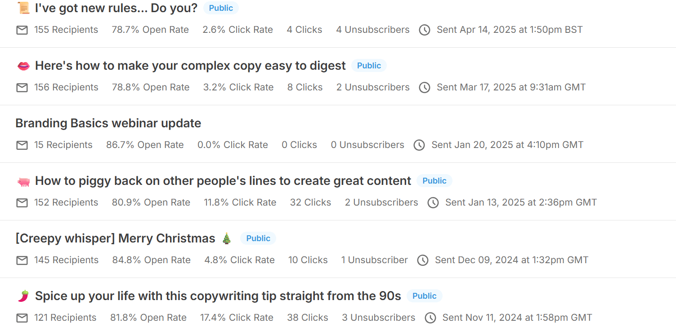Viewport: 676px width, 332px height.
Task: Open "I've got new rules... Do you?" broadcast
Action: (116, 8)
